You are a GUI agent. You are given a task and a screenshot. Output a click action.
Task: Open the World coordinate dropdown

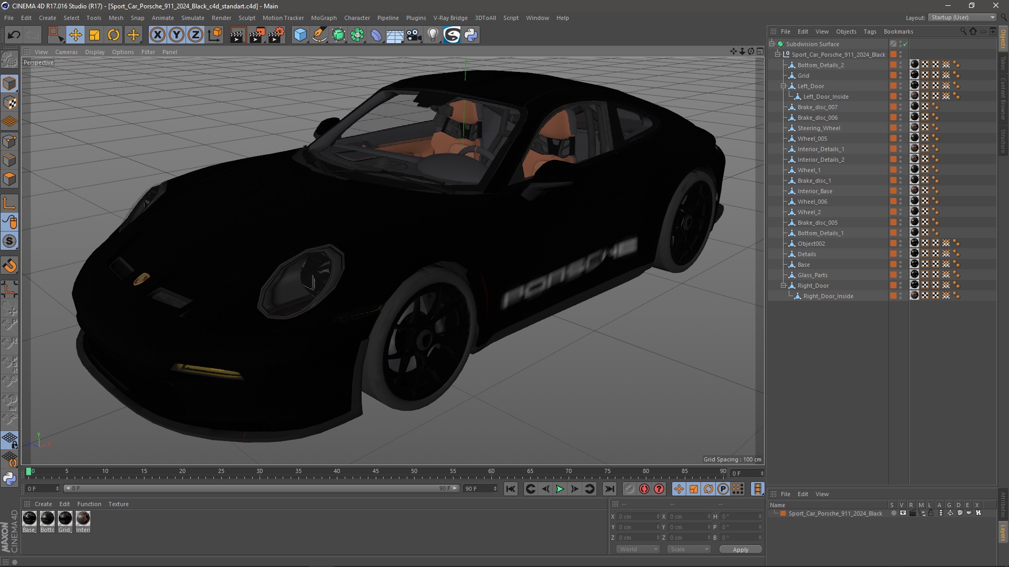(x=638, y=549)
